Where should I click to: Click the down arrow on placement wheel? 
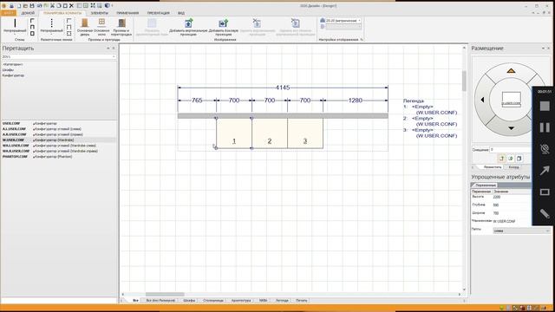pos(511,128)
